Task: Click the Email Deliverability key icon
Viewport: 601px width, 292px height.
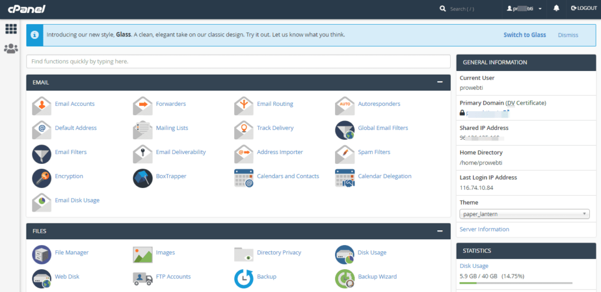Action: [x=143, y=155]
